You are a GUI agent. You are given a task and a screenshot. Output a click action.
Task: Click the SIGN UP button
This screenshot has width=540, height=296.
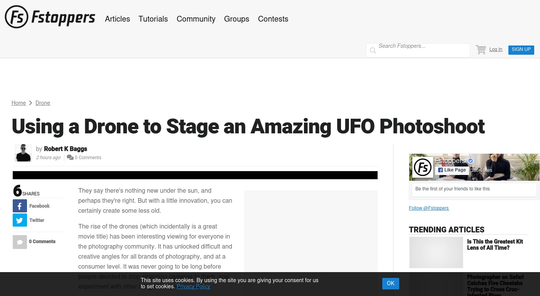point(521,50)
